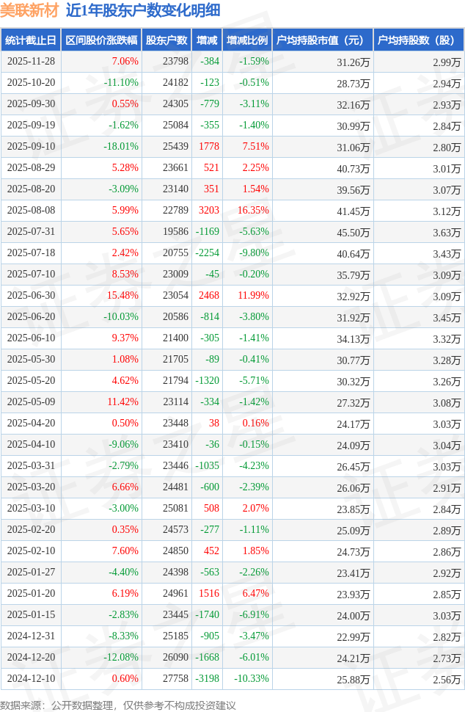This screenshot has width=465, height=712.
Task: Click the 2024-12-10 date cell
Action: coord(32,679)
